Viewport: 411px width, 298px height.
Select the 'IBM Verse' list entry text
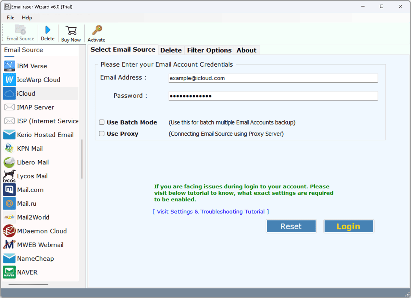32,66
